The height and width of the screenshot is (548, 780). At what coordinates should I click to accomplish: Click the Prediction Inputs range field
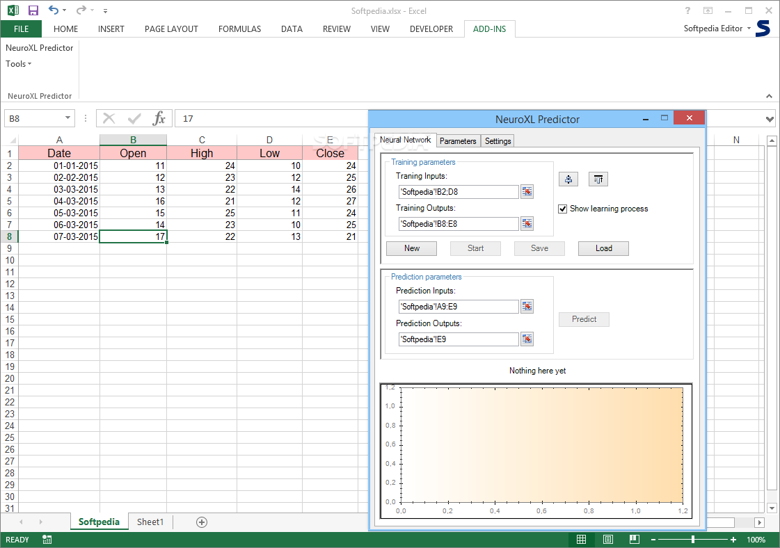point(459,306)
